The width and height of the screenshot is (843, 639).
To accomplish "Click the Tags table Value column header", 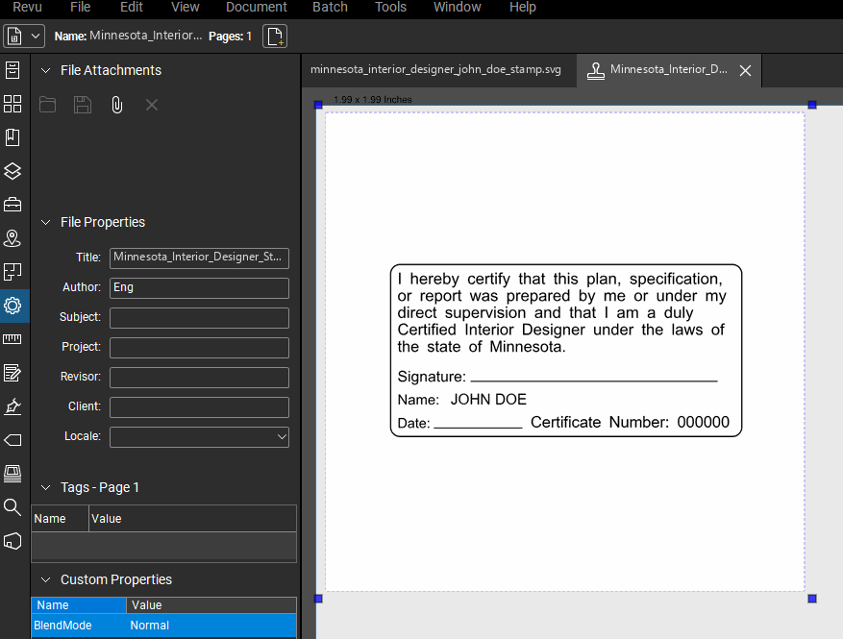I will click(x=192, y=519).
